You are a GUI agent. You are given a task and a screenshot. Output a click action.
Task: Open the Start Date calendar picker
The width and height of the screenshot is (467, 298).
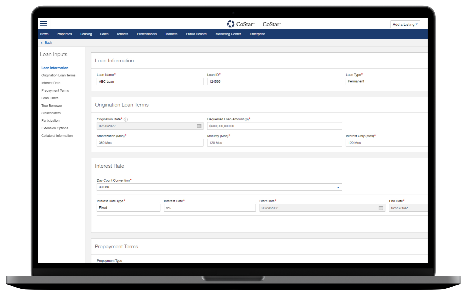(x=381, y=208)
